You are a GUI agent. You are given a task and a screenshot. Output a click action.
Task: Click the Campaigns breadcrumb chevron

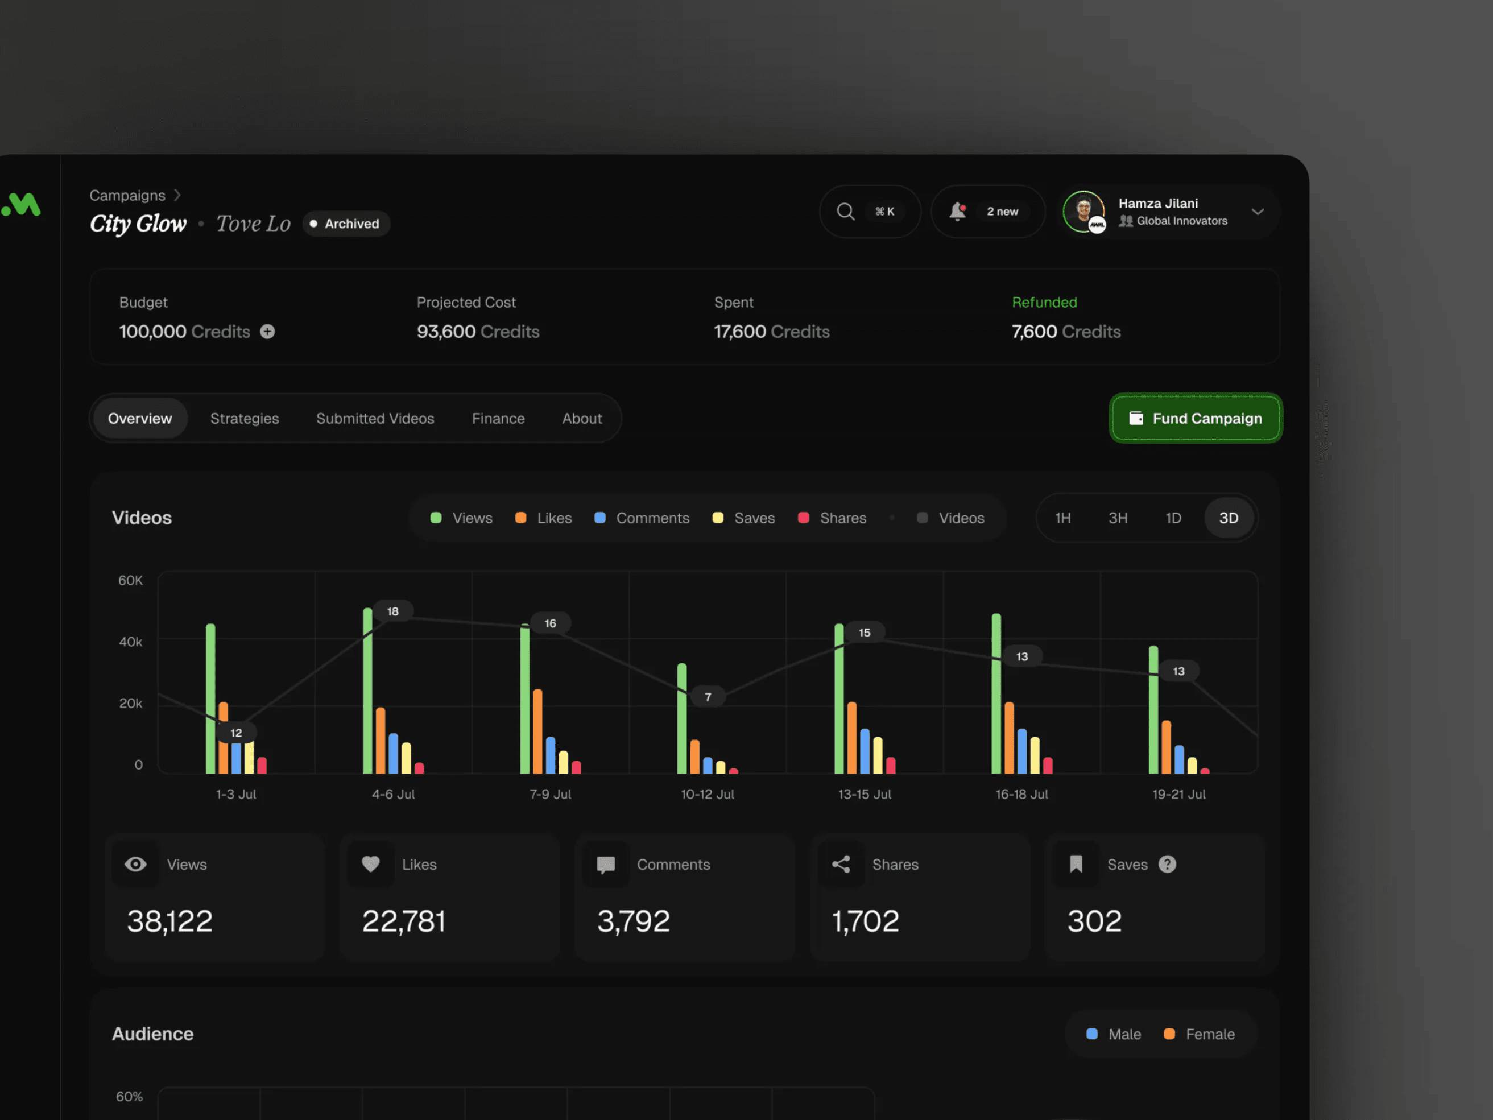(x=177, y=195)
